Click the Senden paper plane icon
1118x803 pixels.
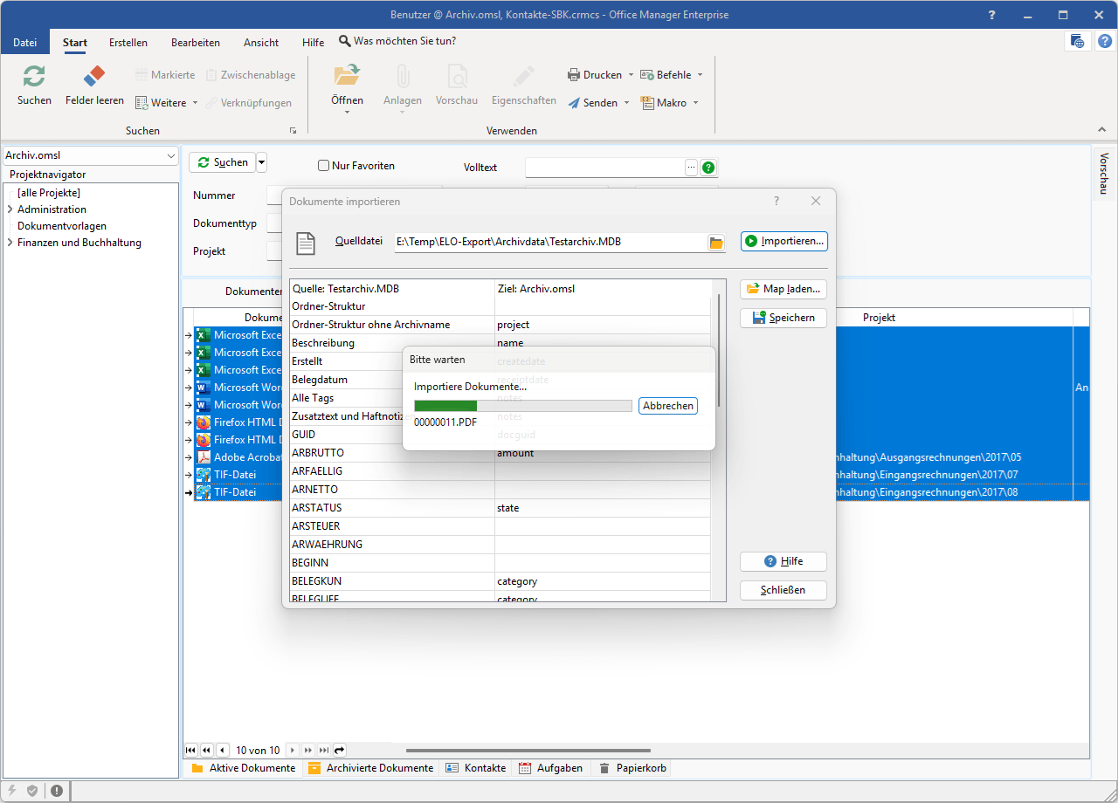(574, 103)
